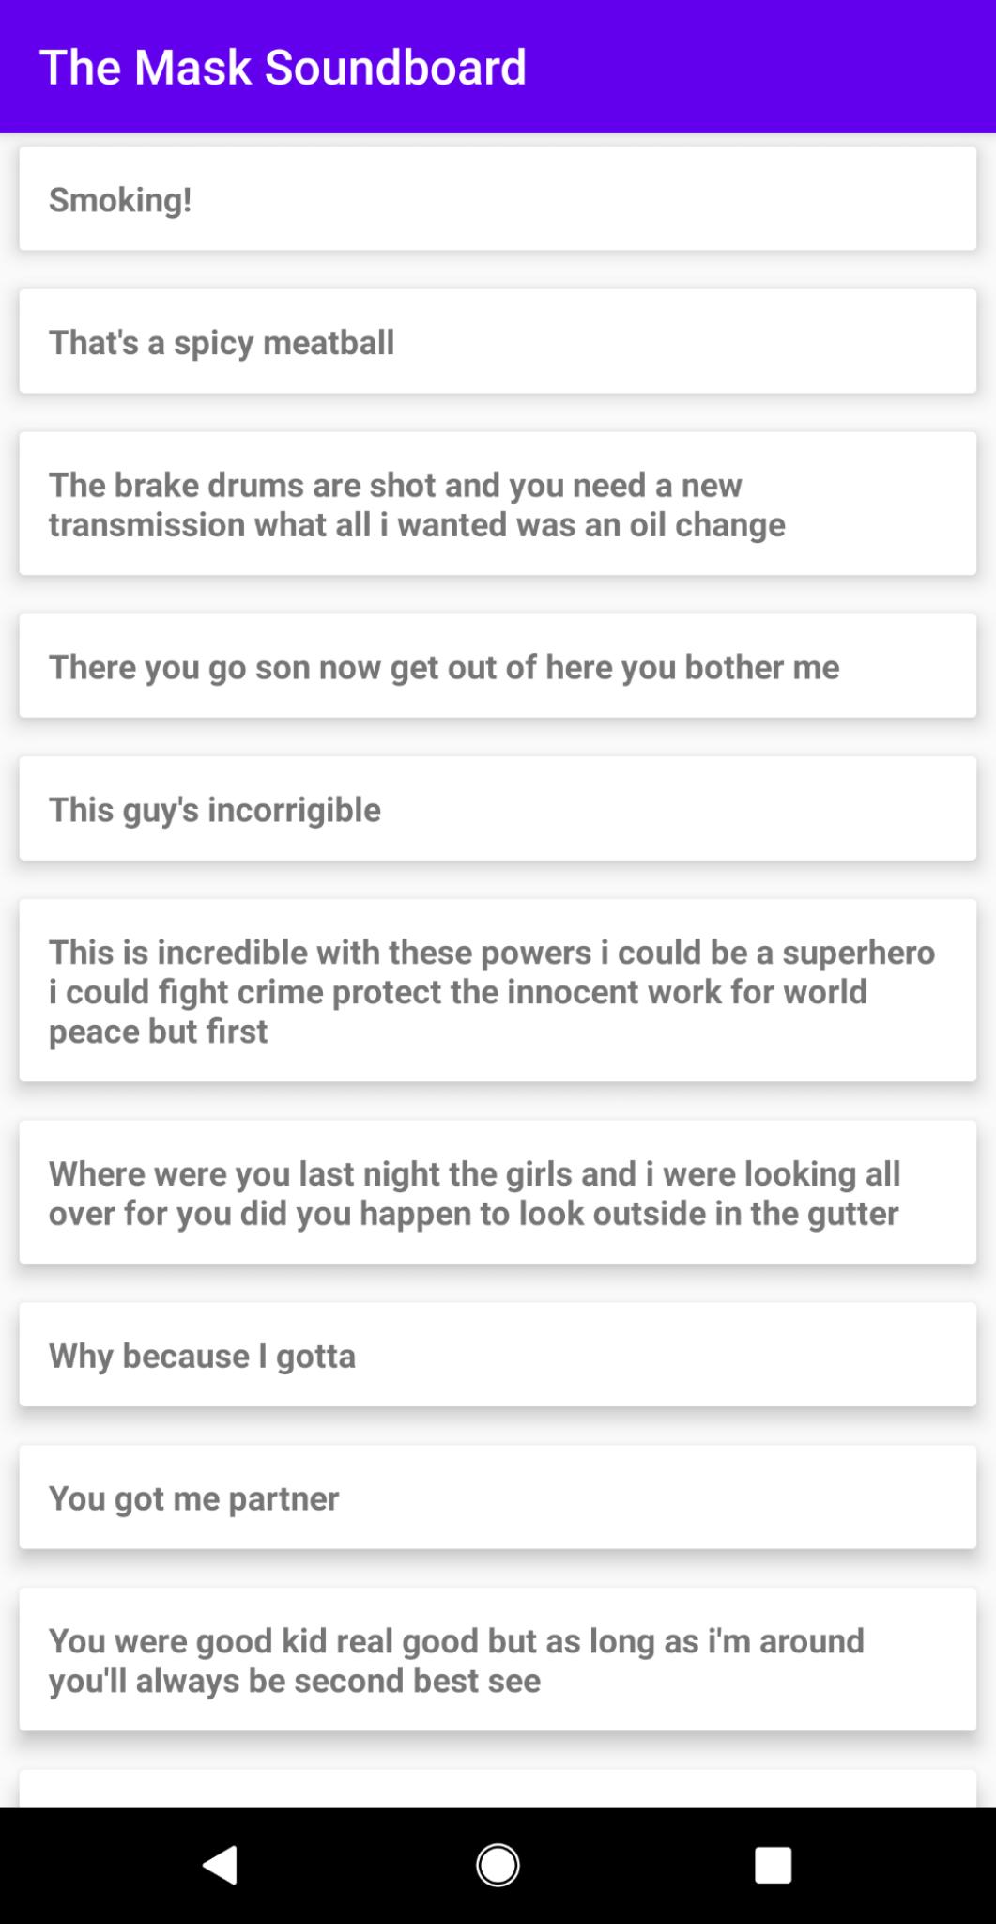Tap the Android back navigation icon
Viewport: 996px width, 1924px height.
[x=221, y=1865]
